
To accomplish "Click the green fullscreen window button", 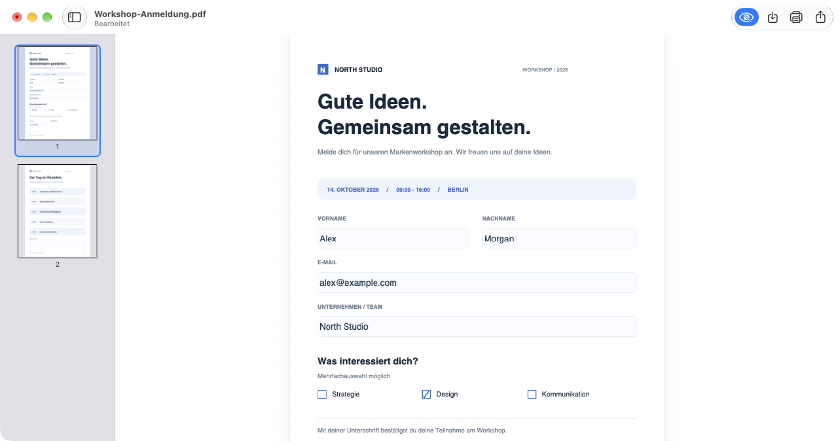I will (x=47, y=17).
